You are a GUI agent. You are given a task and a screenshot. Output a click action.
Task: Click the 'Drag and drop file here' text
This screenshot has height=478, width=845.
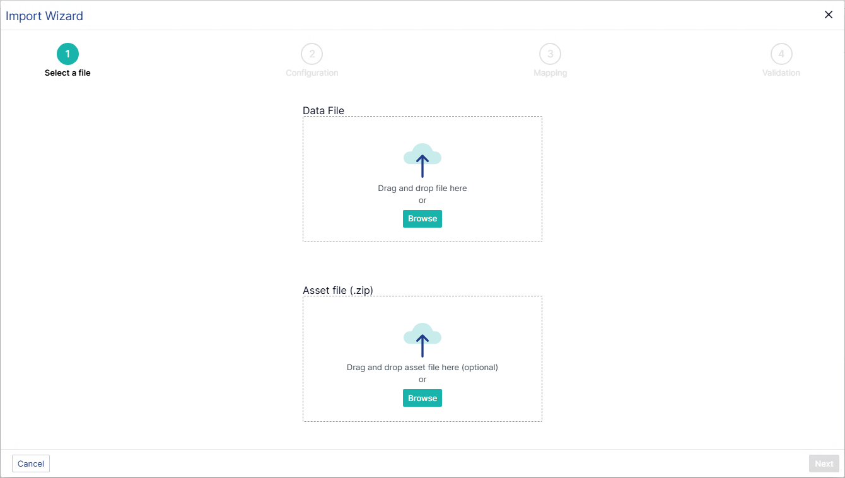(422, 188)
